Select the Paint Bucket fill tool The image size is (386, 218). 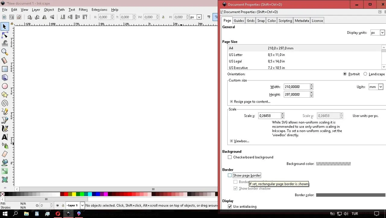[x=5, y=163]
